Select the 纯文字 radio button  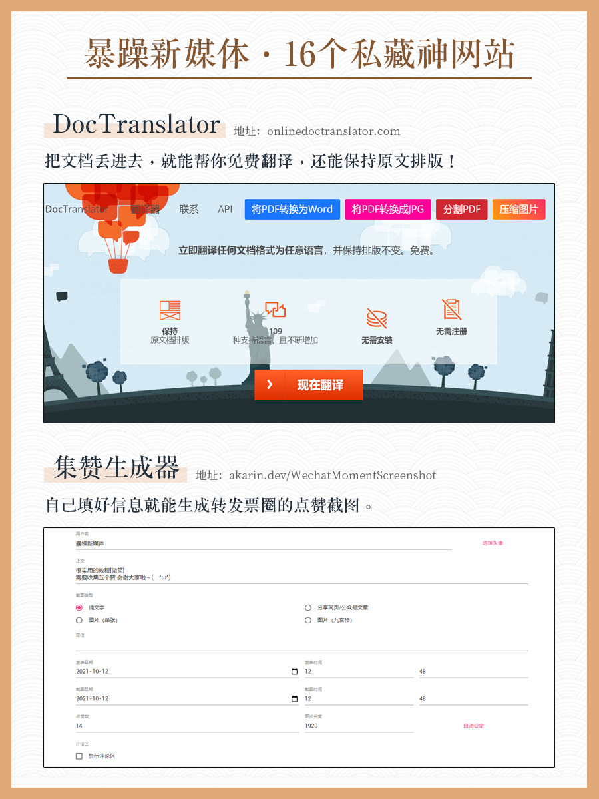pyautogui.click(x=79, y=608)
